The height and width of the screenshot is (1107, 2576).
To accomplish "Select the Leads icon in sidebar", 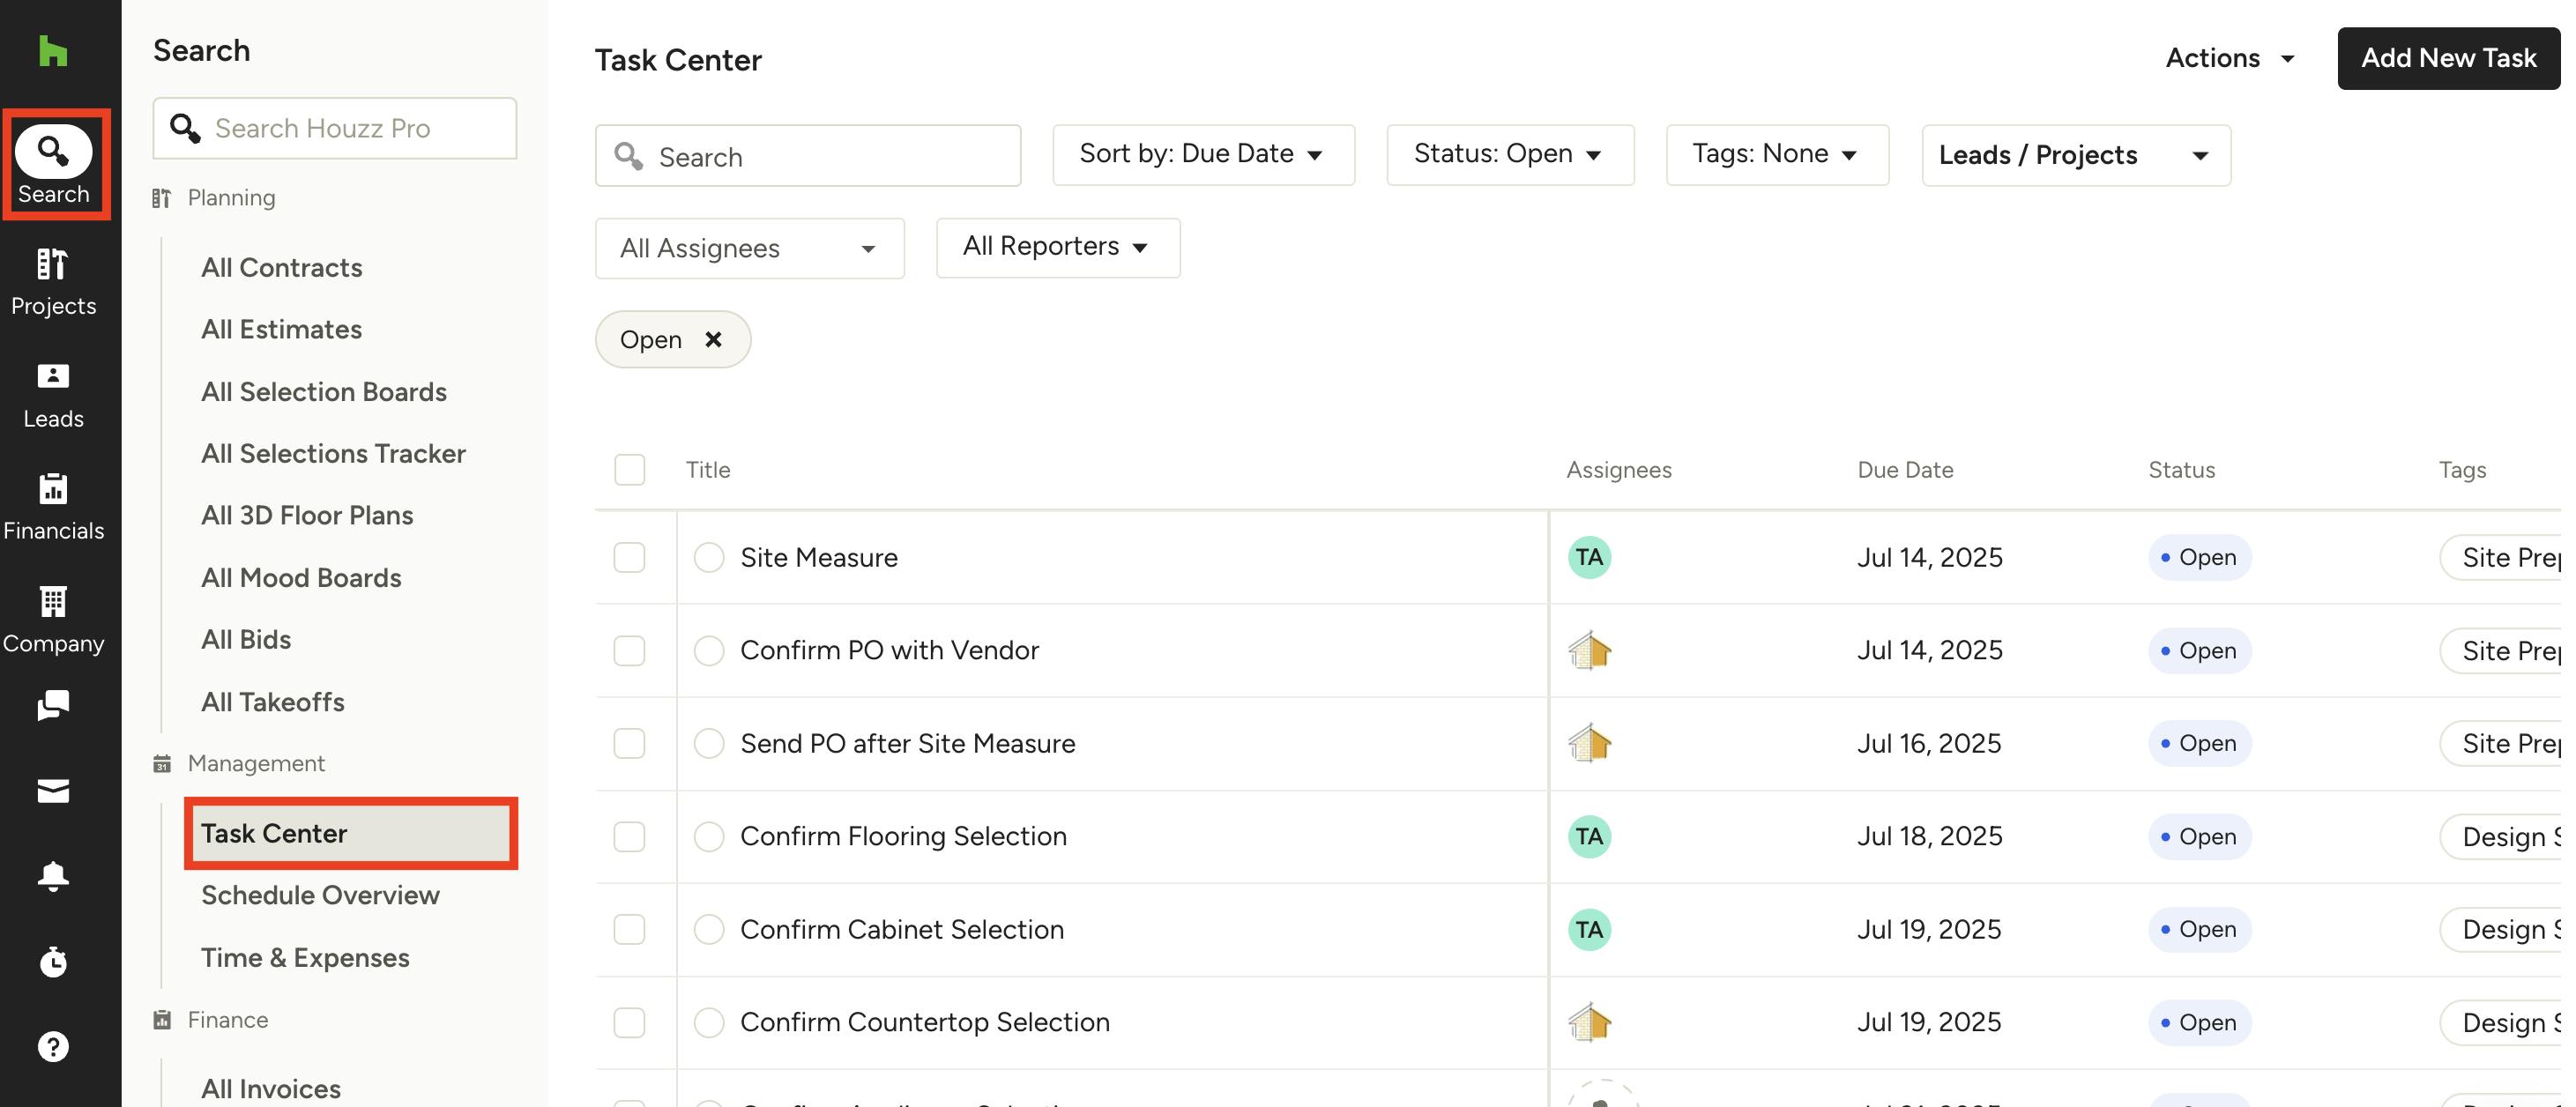I will click(x=54, y=395).
